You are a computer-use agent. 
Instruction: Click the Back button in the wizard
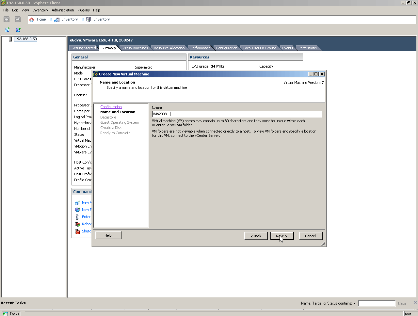click(x=256, y=236)
